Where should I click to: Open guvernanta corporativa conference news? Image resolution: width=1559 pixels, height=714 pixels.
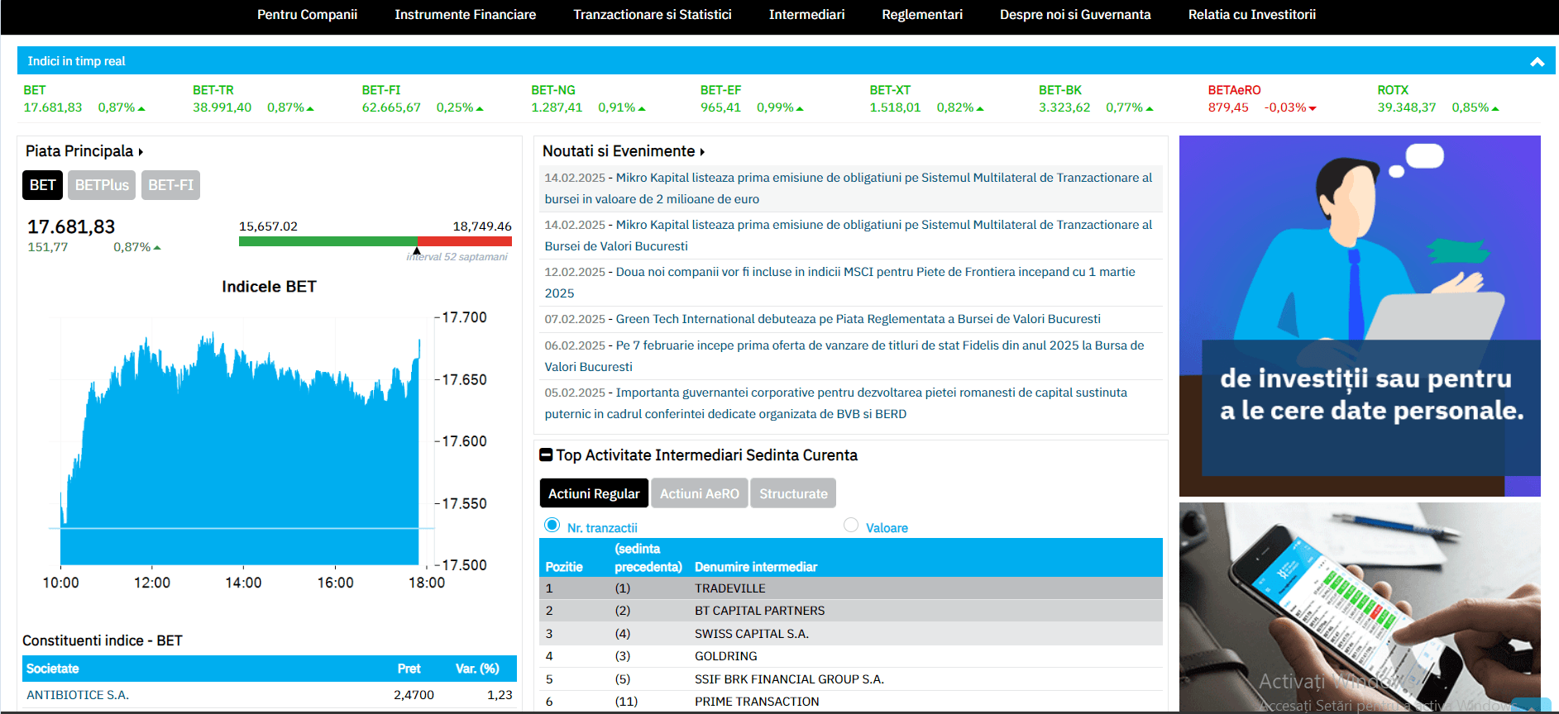[836, 403]
